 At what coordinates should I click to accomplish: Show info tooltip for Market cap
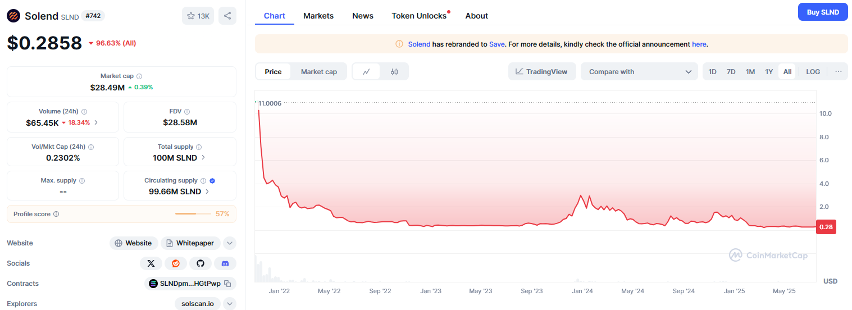[x=139, y=76]
